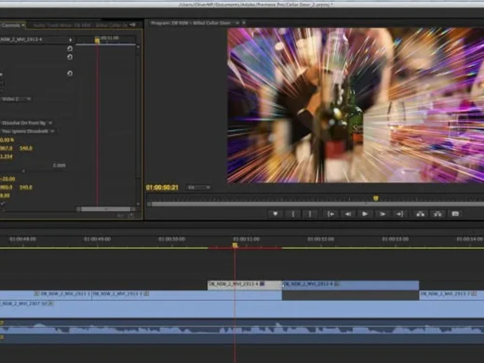Start playback with the Play button
This screenshot has width=484, height=363.
(x=365, y=214)
